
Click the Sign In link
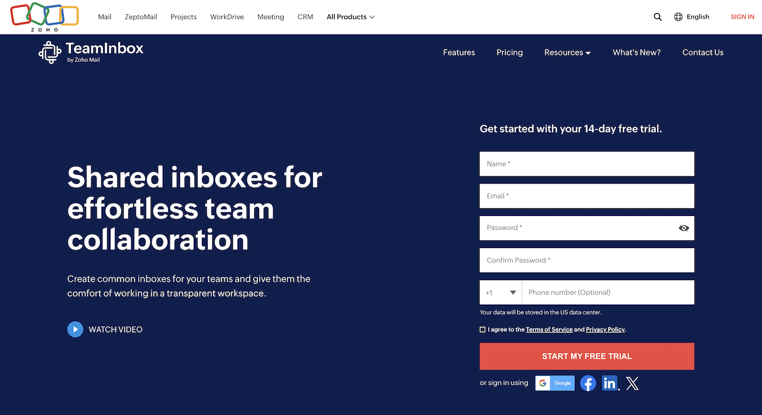pos(742,17)
